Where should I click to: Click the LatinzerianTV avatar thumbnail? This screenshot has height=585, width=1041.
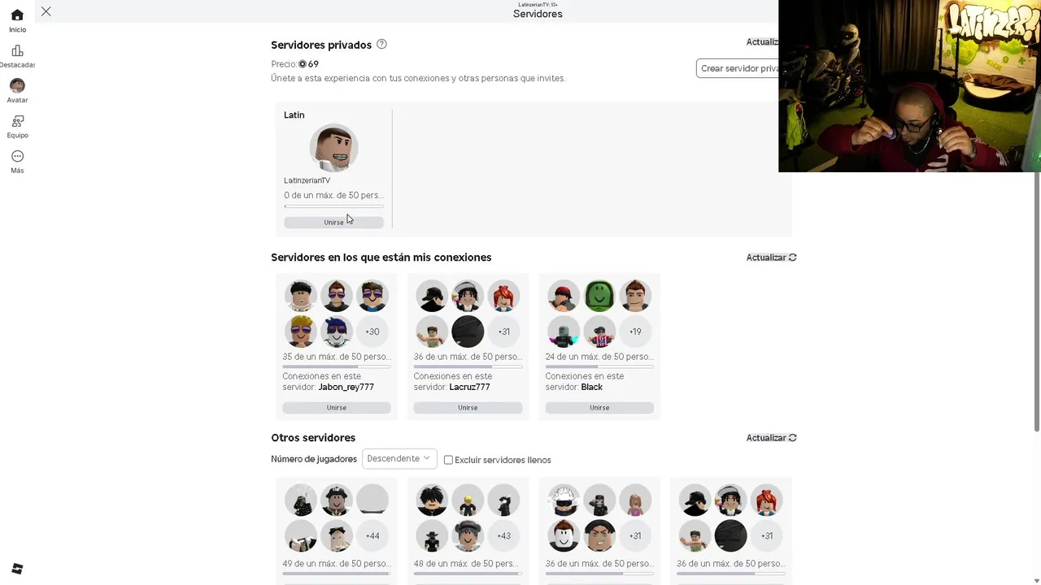[x=333, y=148]
